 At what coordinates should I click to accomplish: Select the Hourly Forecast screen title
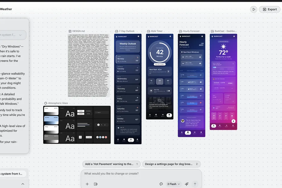[x=191, y=31]
